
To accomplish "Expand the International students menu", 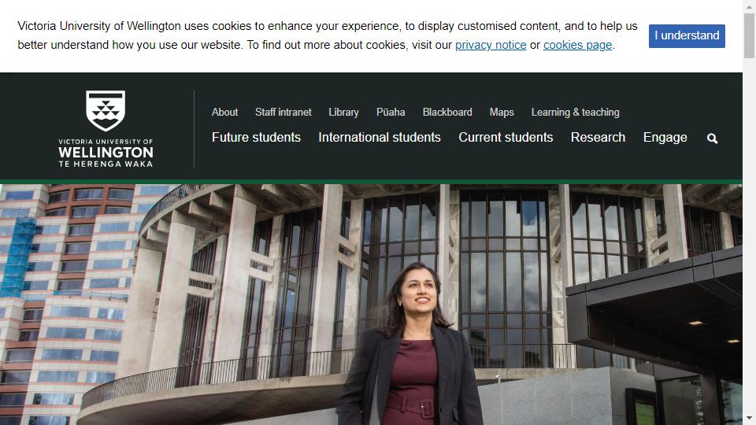I will [380, 137].
